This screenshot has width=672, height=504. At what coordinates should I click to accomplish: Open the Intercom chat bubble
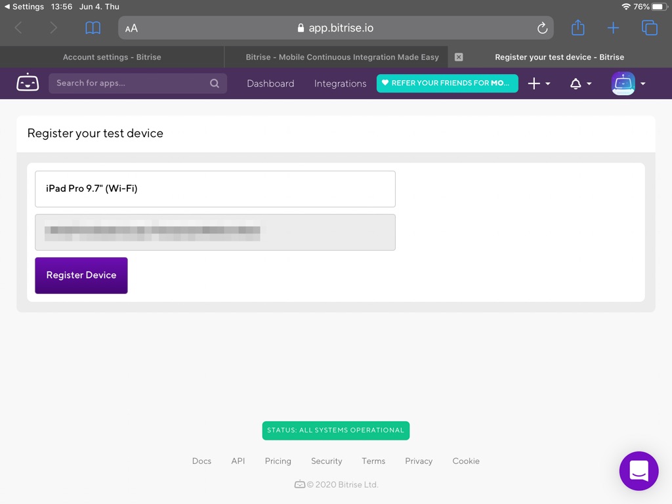639,471
